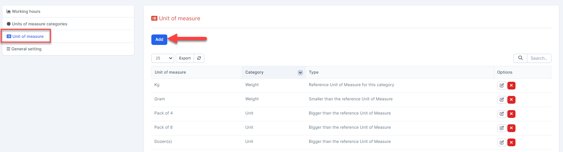
Task: Sort by Unit of measure column header
Action: [170, 72]
